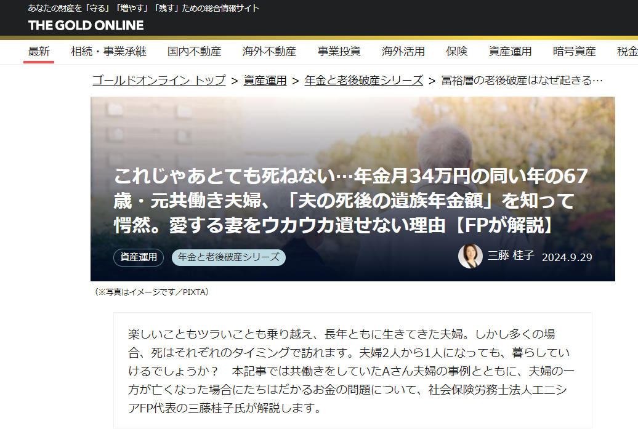Viewport: 638px width, 442px height.
Task: Click 年金と老後破産シリーズ series tag
Action: (x=228, y=257)
